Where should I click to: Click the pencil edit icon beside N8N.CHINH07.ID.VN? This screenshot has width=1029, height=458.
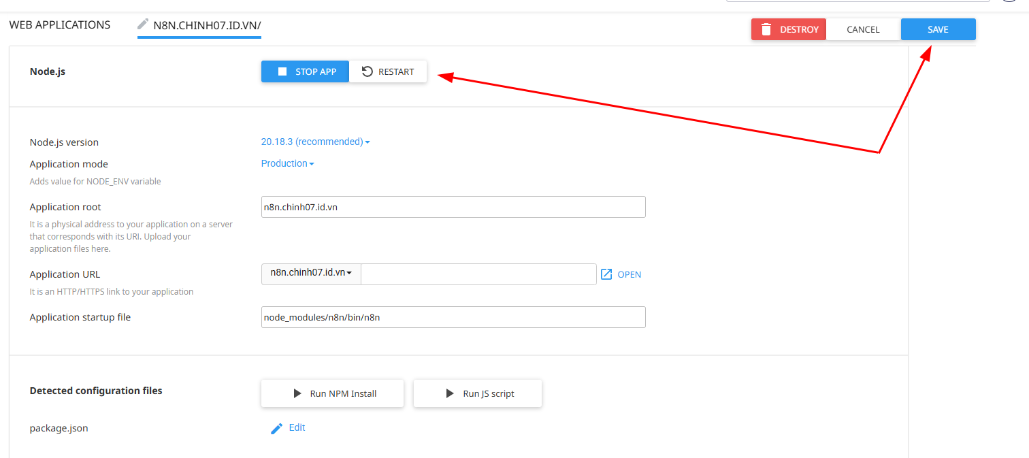(x=143, y=24)
